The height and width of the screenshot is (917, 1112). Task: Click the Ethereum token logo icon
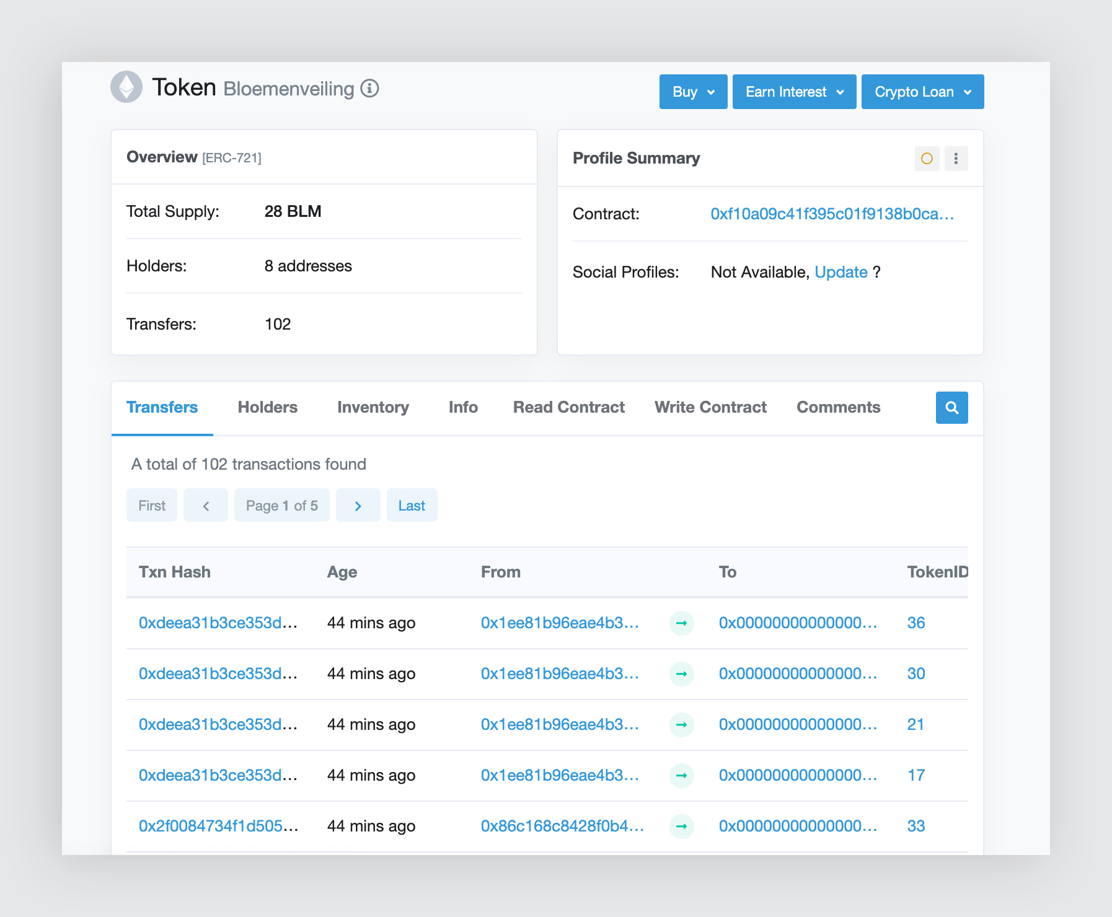coord(126,87)
